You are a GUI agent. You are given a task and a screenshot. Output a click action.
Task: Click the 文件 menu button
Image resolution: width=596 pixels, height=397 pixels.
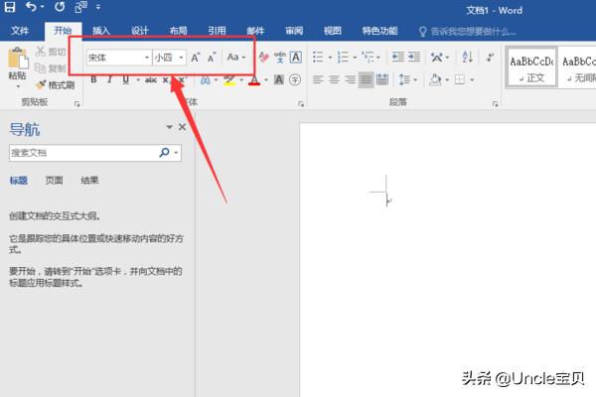21,31
